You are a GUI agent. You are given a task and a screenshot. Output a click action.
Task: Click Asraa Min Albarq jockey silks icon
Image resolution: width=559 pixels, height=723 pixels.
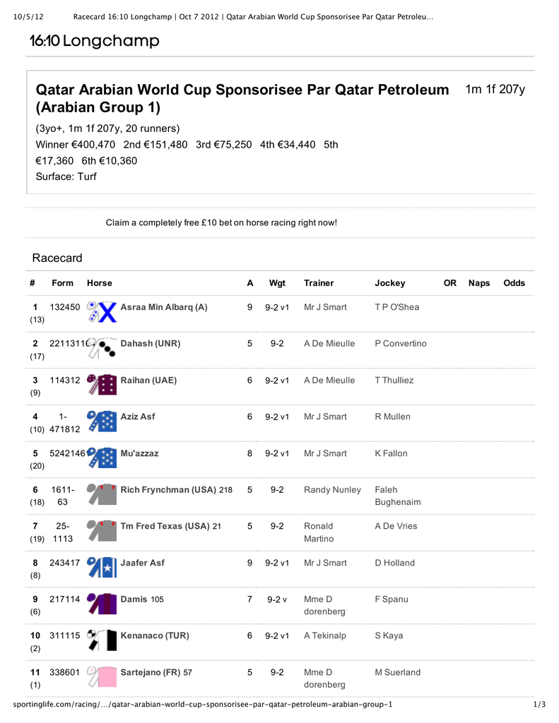102,313
